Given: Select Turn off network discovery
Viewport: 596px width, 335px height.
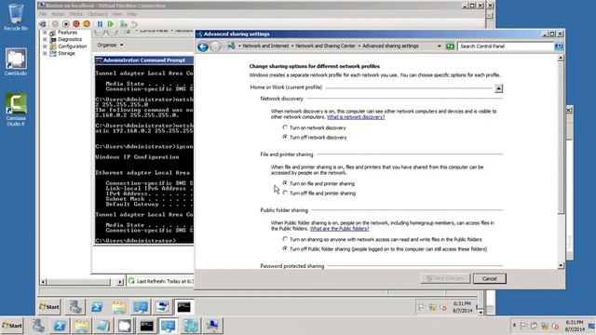Looking at the screenshot, I should coord(285,137).
